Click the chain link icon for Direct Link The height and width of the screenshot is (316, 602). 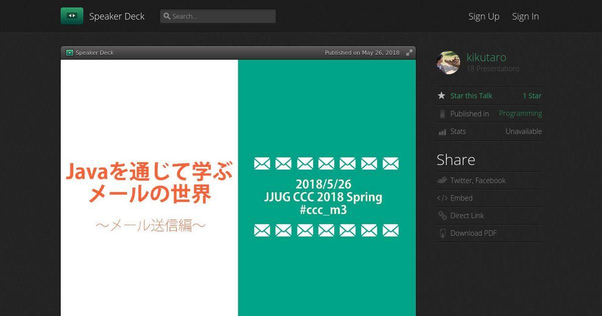pos(442,216)
